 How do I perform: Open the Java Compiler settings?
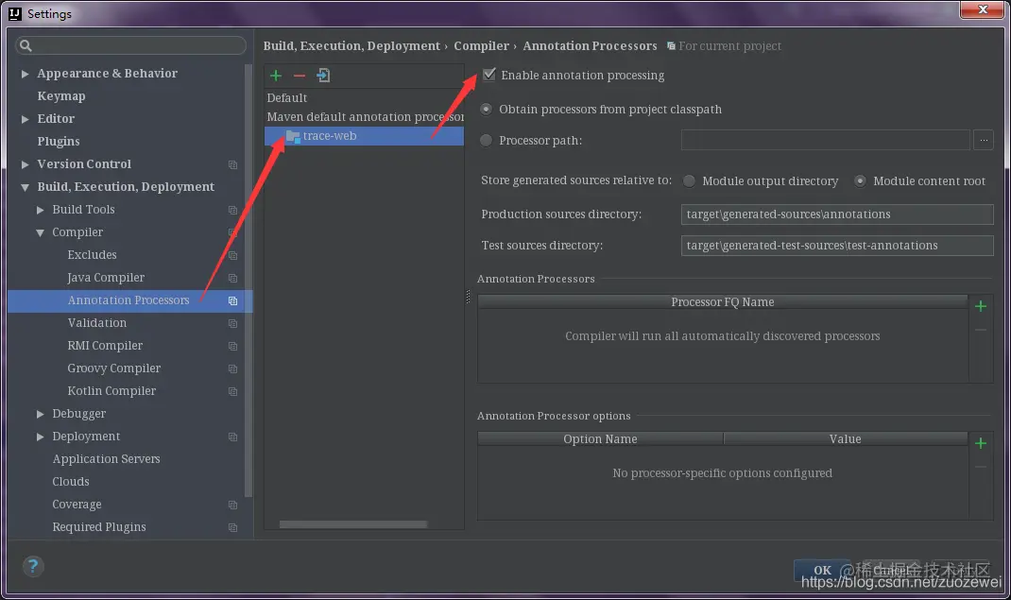[x=106, y=278]
